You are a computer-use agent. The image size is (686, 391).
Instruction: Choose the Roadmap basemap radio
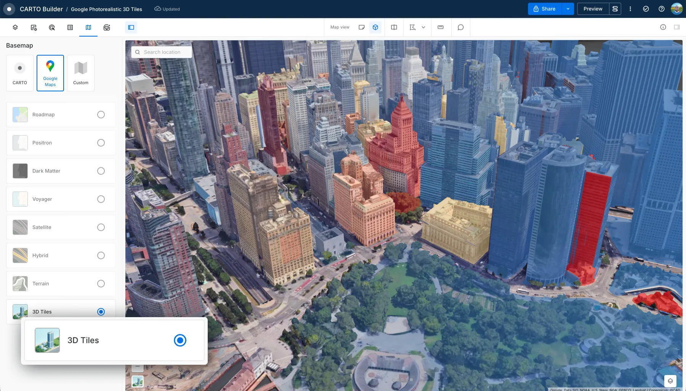point(101,115)
